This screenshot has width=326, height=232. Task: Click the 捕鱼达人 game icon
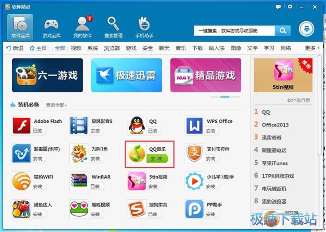coord(21,209)
